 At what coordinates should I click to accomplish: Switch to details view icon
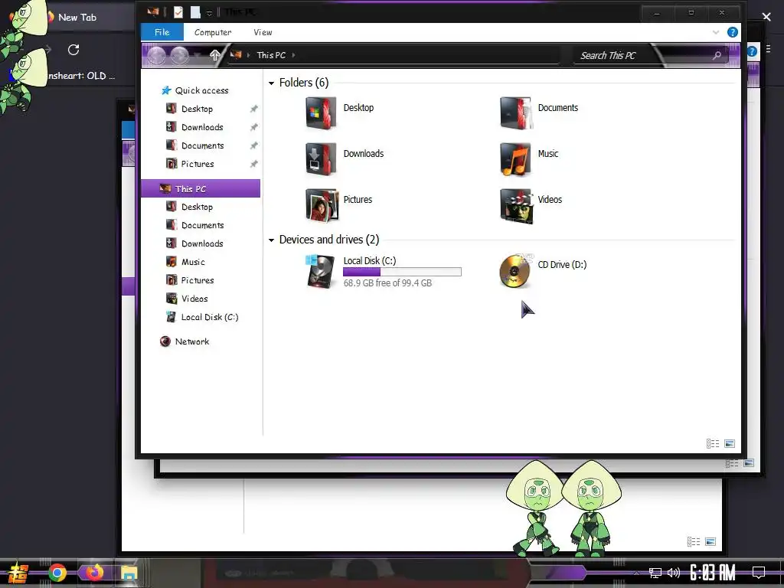713,443
